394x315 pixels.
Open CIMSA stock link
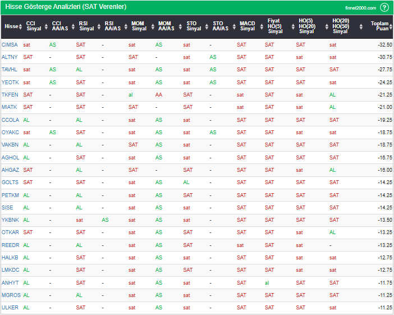(x=10, y=45)
